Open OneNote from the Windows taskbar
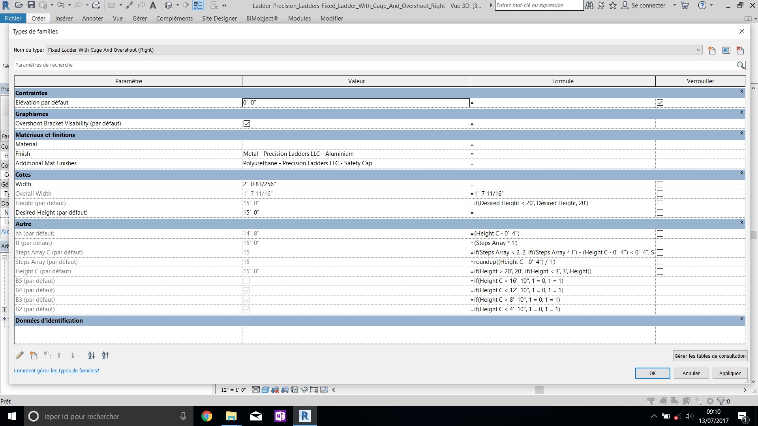Image resolution: width=758 pixels, height=426 pixels. 280,416
